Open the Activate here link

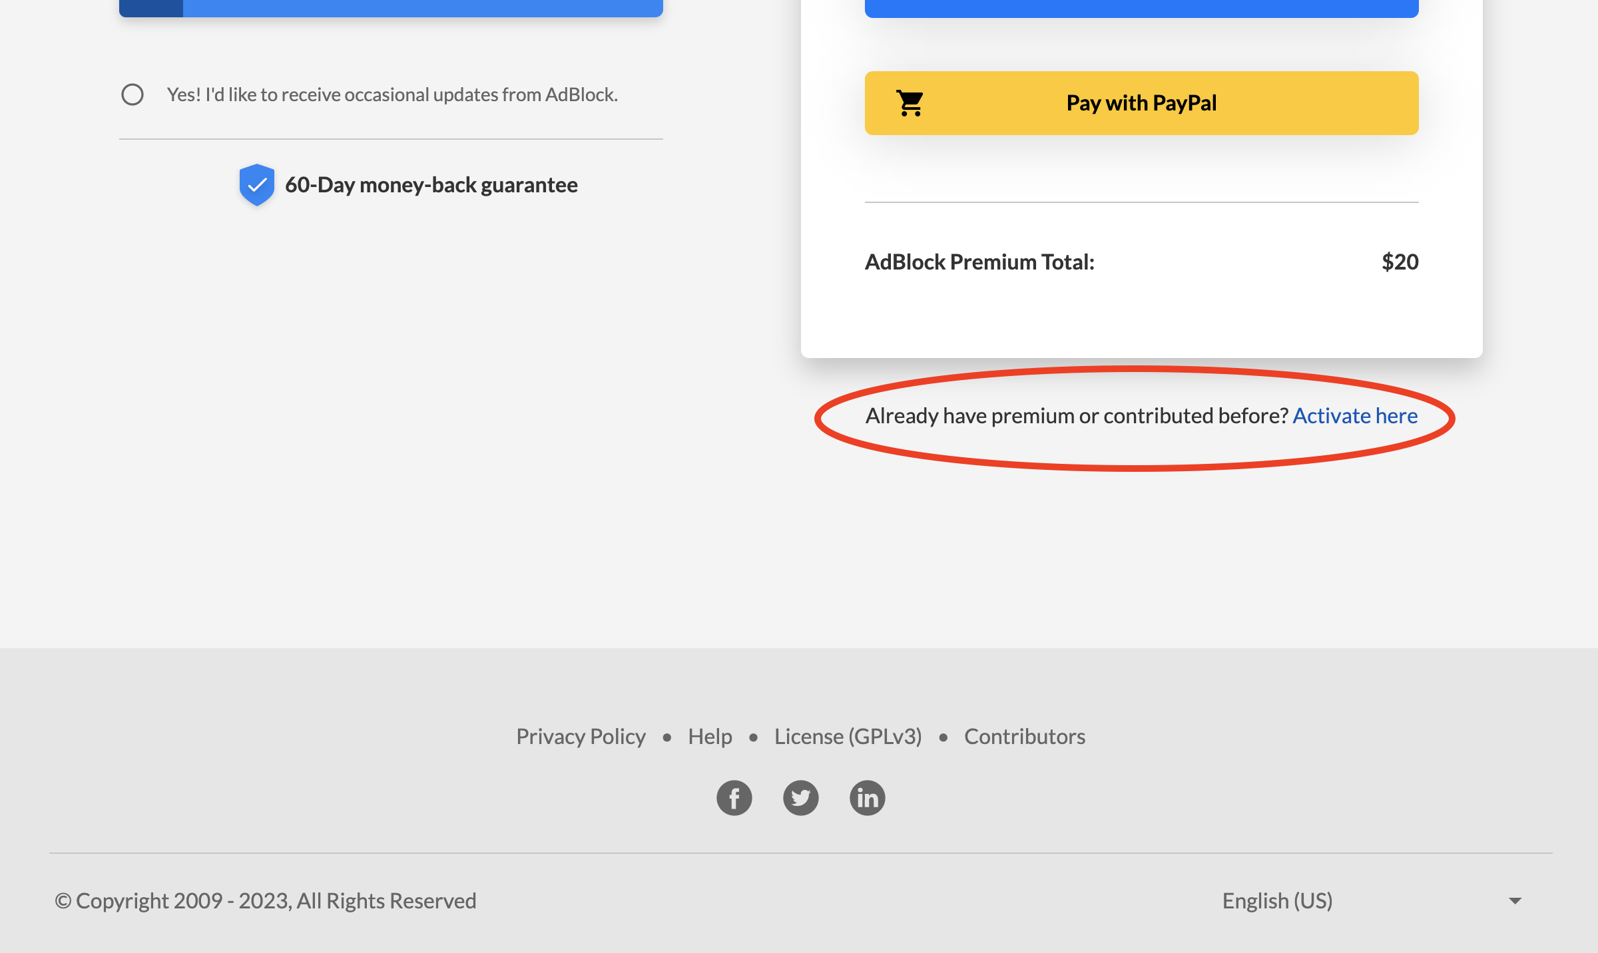(1355, 415)
